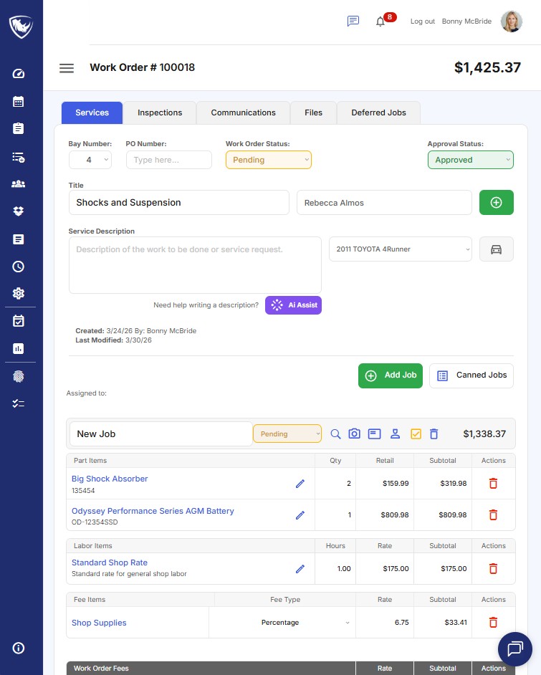
Task: Click the Service Description text area
Action: coord(195,264)
